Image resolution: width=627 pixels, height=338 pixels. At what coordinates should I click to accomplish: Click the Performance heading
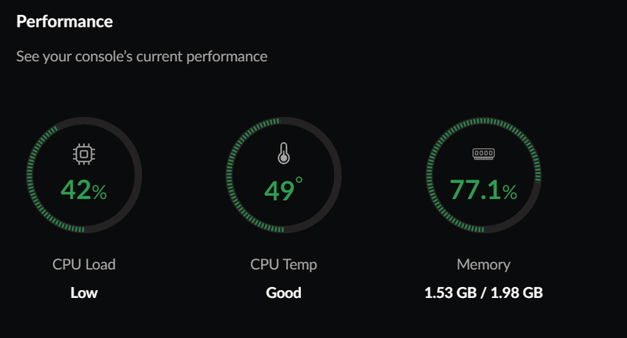pos(64,21)
